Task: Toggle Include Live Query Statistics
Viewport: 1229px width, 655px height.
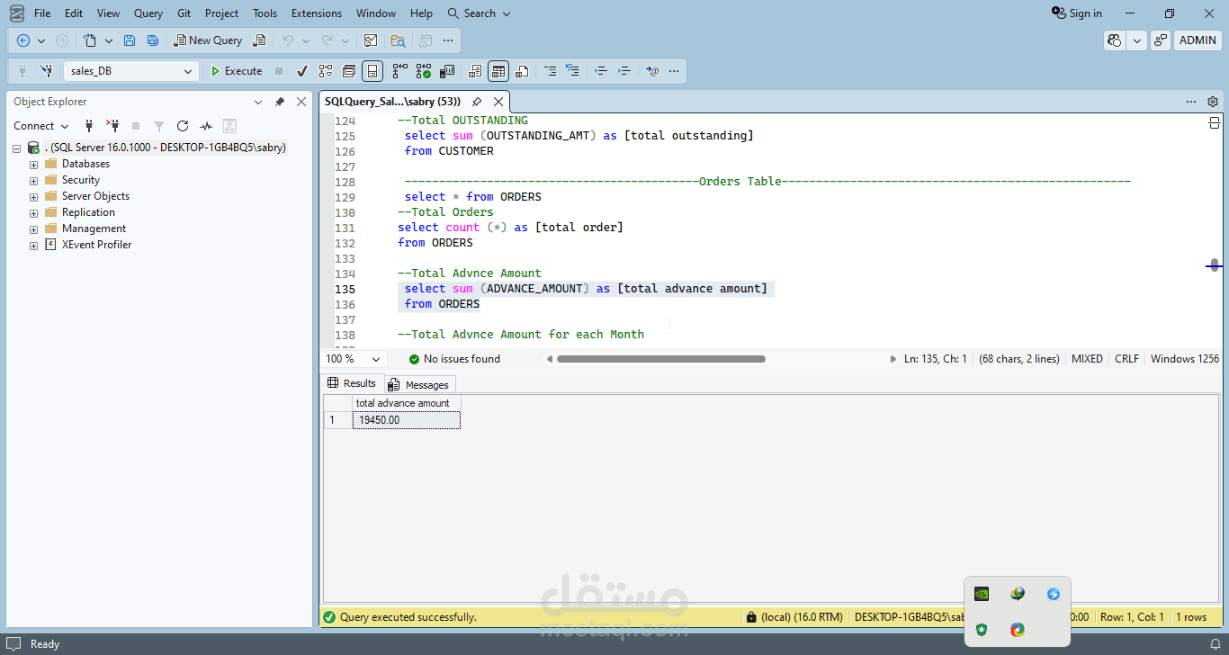Action: (x=424, y=71)
